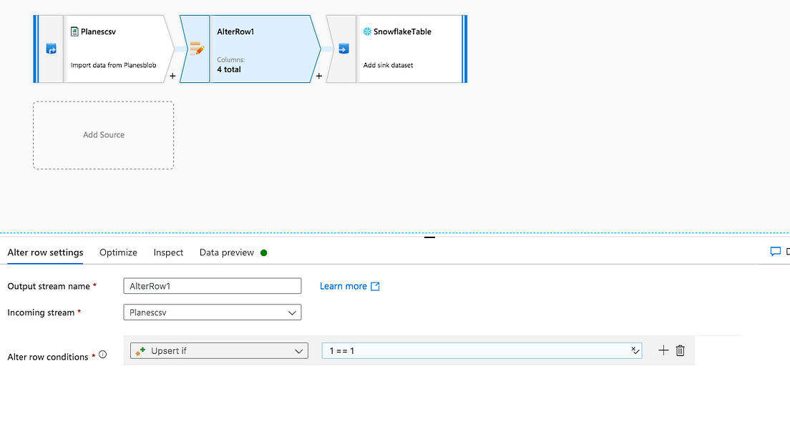
Task: Expand the bottom panel divider handle
Action: tap(429, 237)
